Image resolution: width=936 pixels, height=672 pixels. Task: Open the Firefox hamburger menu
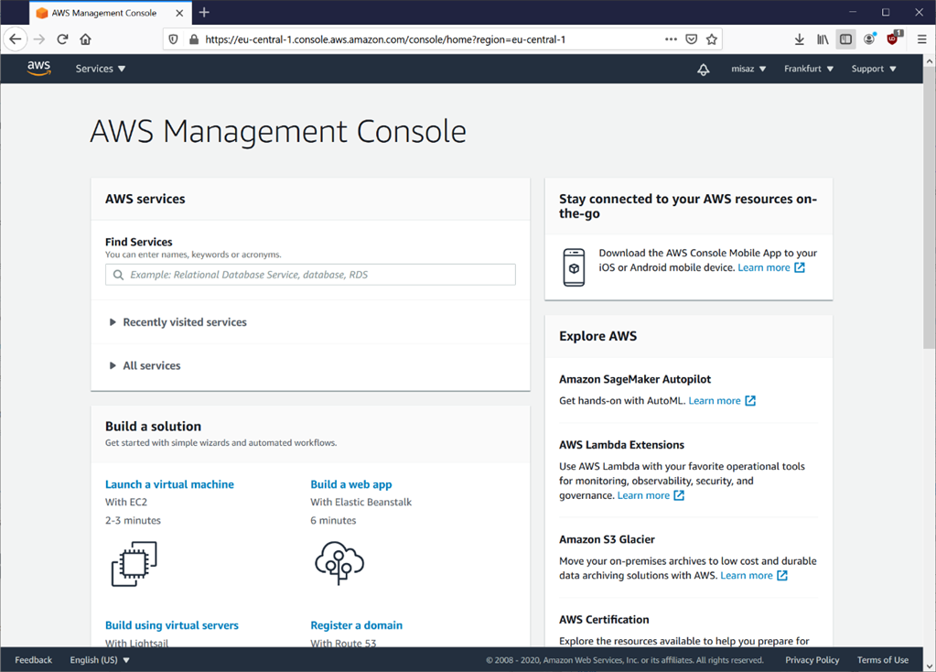[921, 39]
